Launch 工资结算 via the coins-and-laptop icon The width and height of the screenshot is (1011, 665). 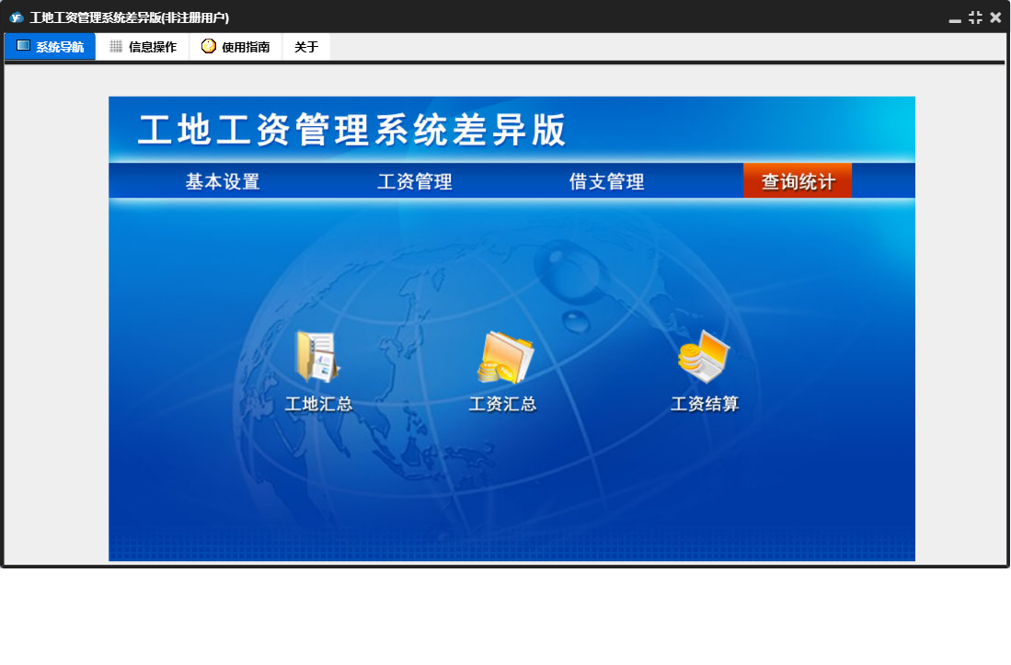tap(704, 357)
